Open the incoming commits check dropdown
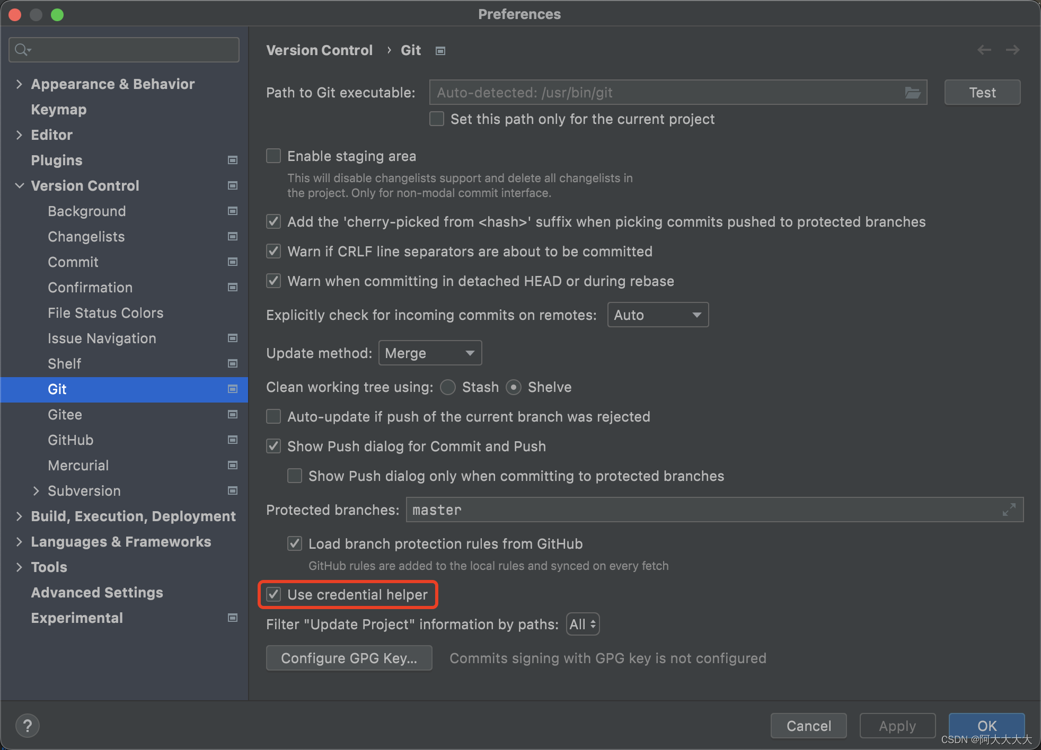The width and height of the screenshot is (1041, 750). coord(658,315)
